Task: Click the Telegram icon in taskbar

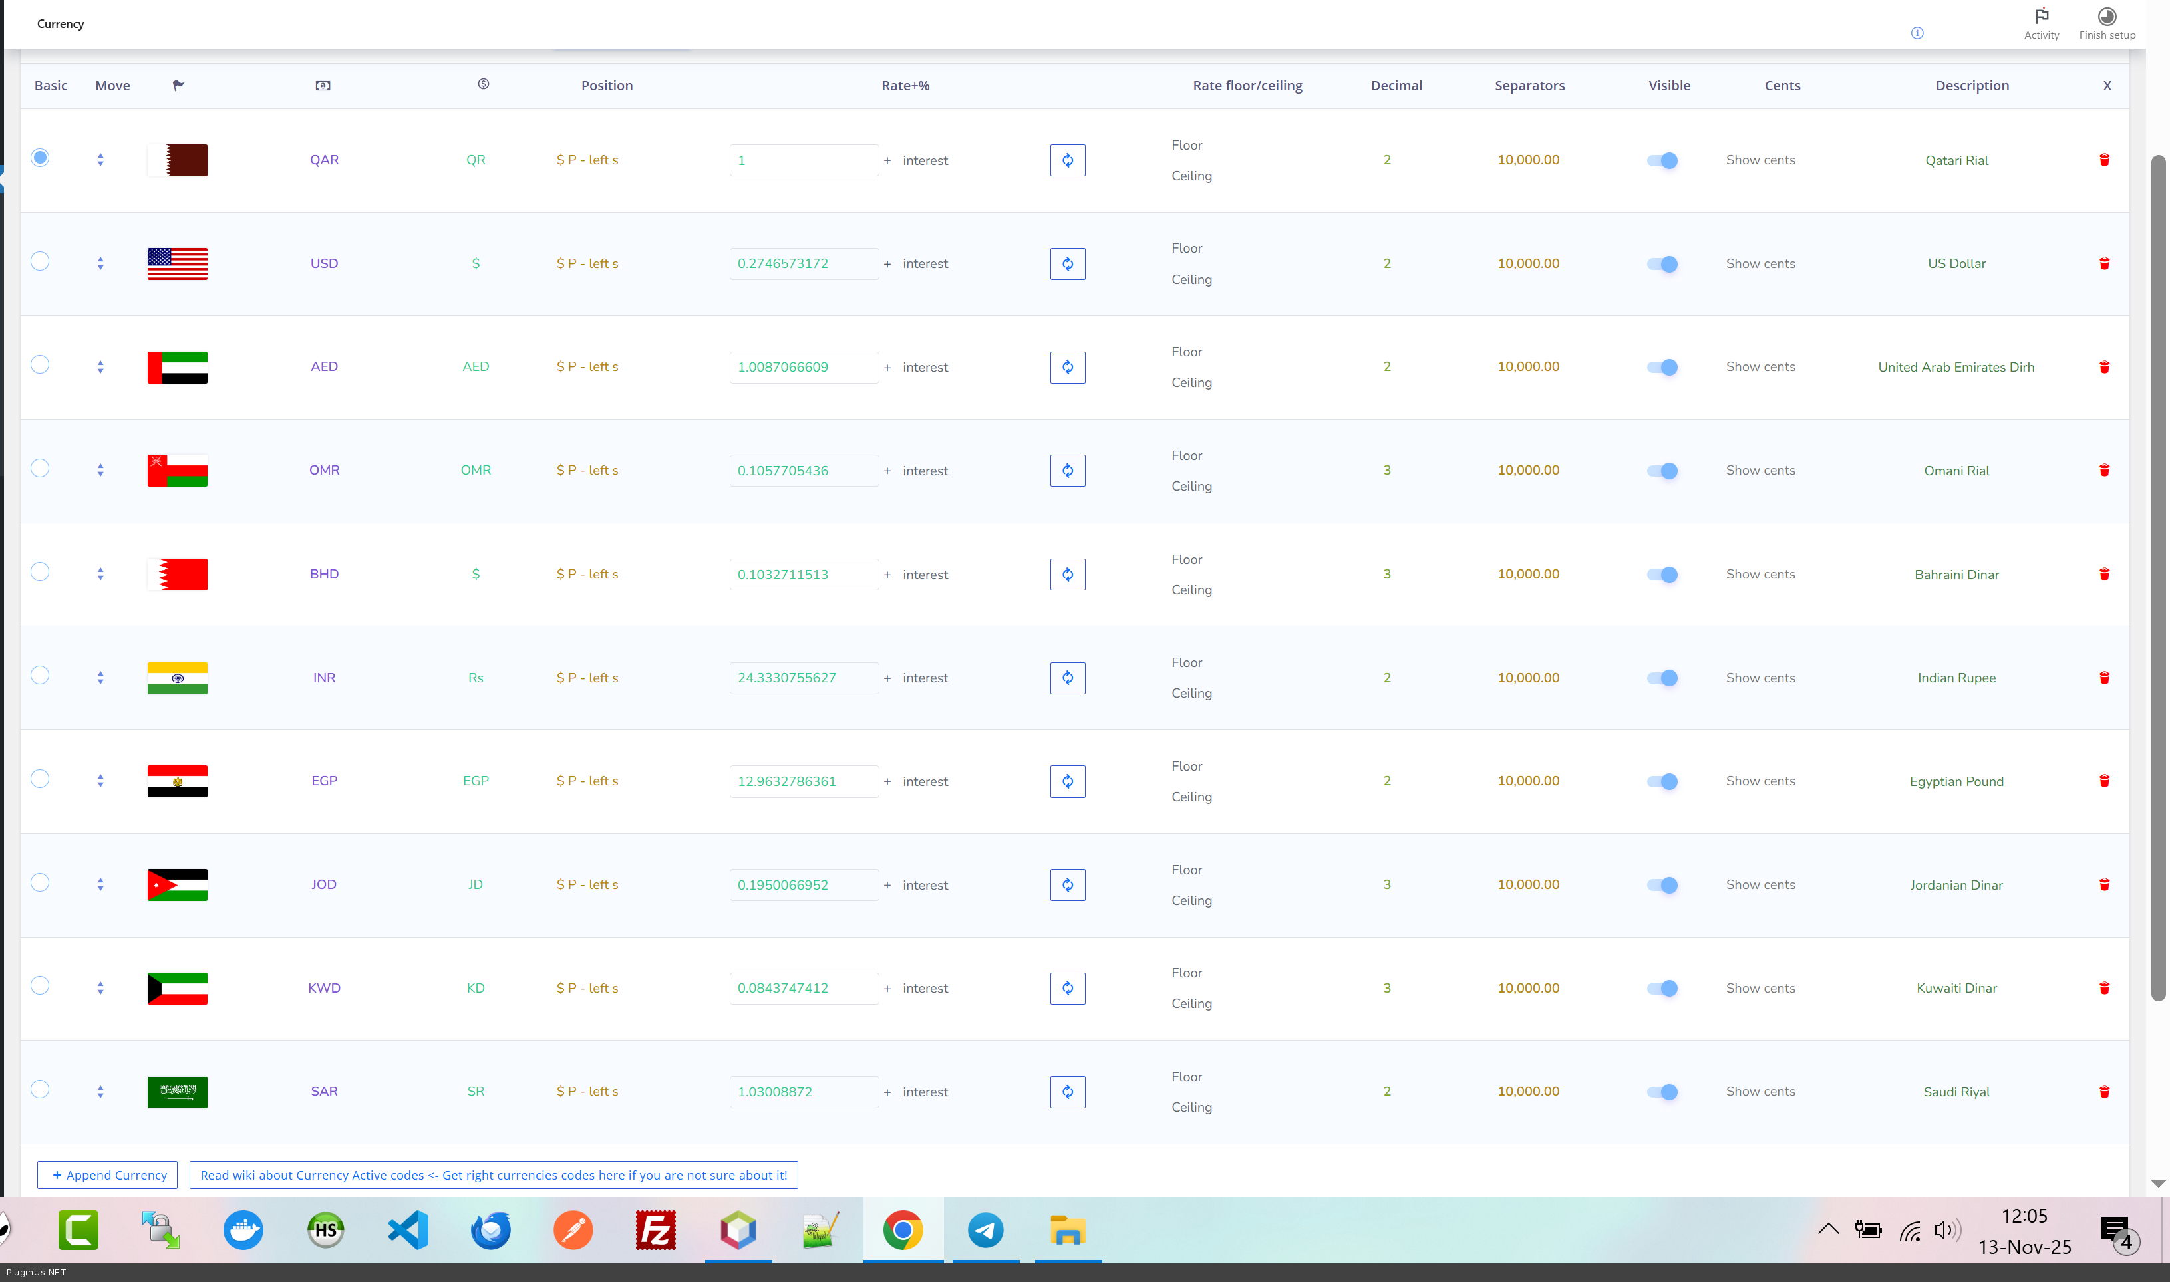Action: [x=985, y=1230]
